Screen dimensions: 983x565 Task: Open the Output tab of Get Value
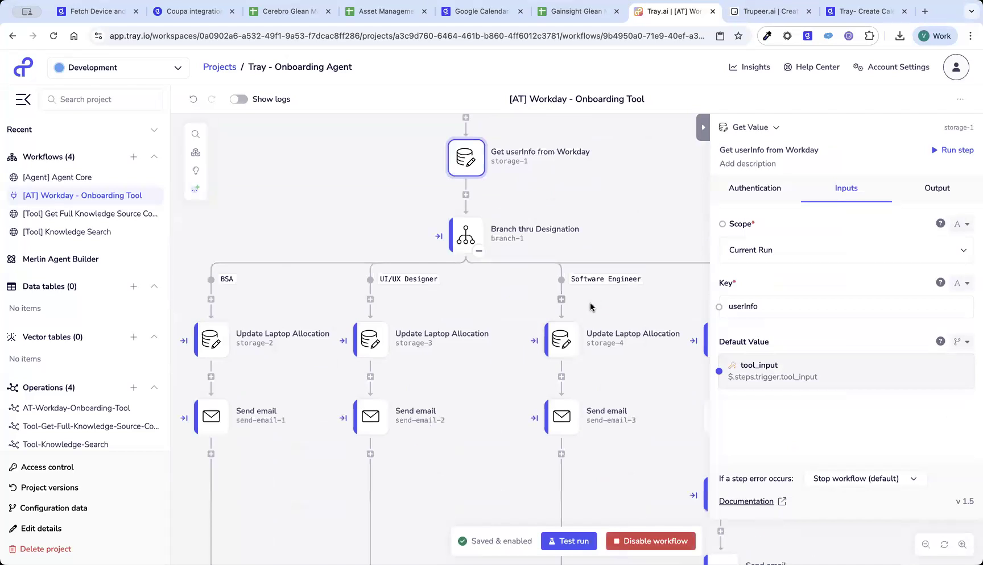937,188
